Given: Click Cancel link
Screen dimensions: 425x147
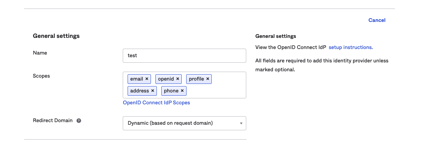Looking at the screenshot, I should tap(377, 20).
